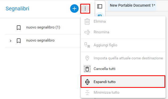Choose Cancella tutti from the menu

(x=123, y=69)
